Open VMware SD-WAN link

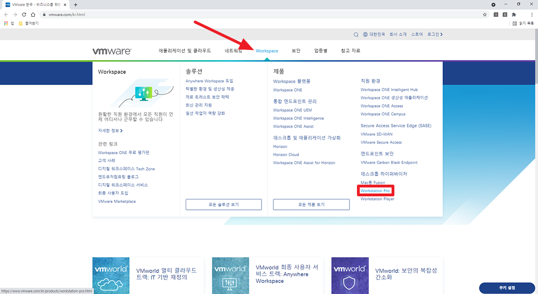coord(377,134)
